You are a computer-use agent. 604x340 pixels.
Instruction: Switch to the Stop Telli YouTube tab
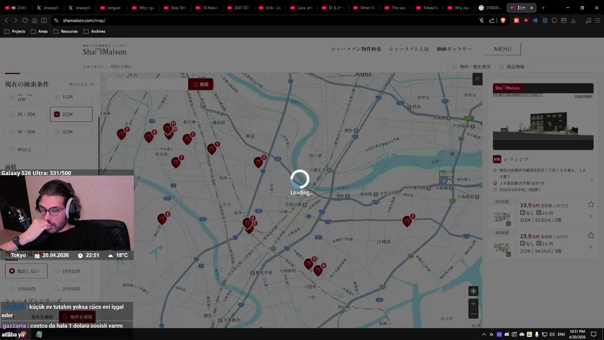coord(175,8)
